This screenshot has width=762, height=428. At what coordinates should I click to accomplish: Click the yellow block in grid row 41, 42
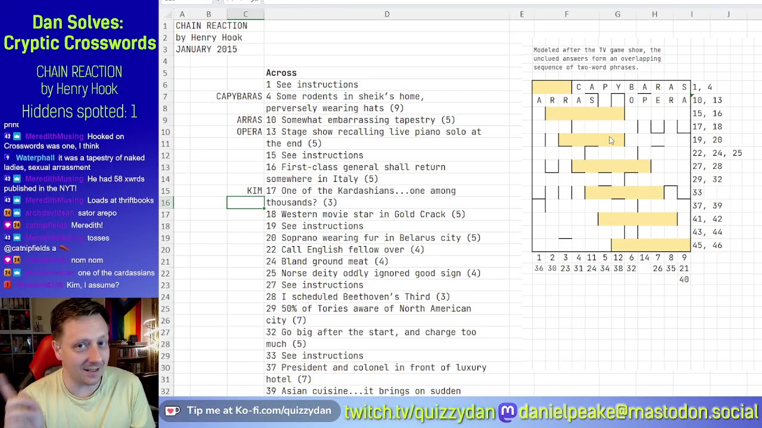coord(638,219)
